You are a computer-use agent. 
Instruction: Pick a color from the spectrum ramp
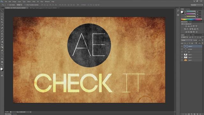click(x=191, y=19)
